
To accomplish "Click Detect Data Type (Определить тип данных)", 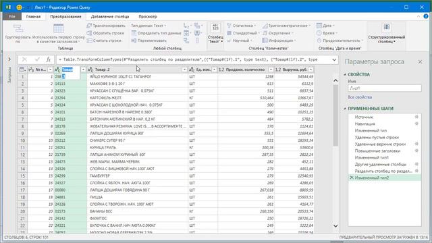I will coord(156,33).
